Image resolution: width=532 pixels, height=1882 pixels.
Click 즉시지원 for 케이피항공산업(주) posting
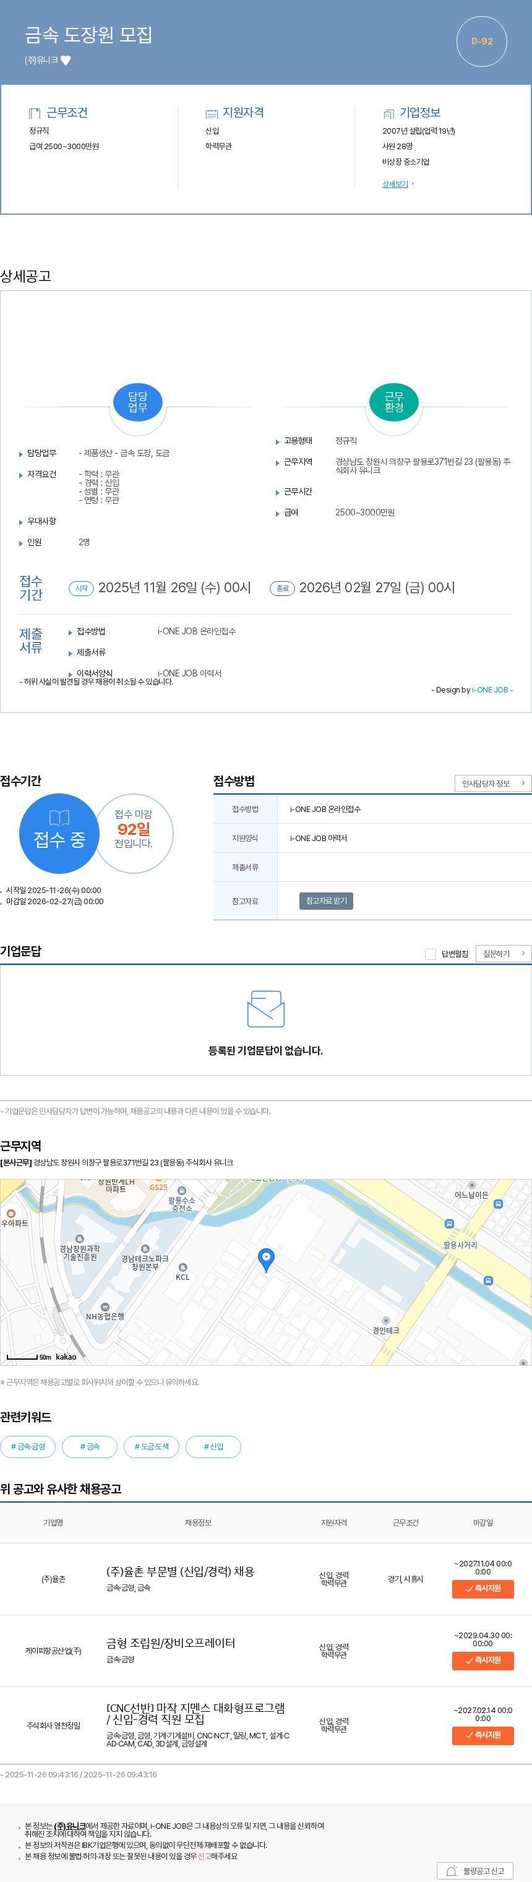(x=483, y=1660)
